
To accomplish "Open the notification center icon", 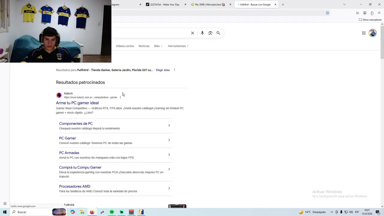I will pyautogui.click(x=378, y=212).
